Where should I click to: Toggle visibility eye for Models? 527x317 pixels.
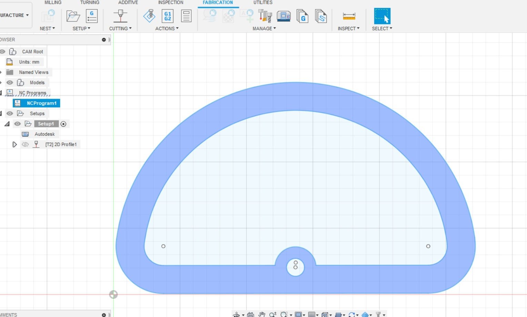(10, 83)
